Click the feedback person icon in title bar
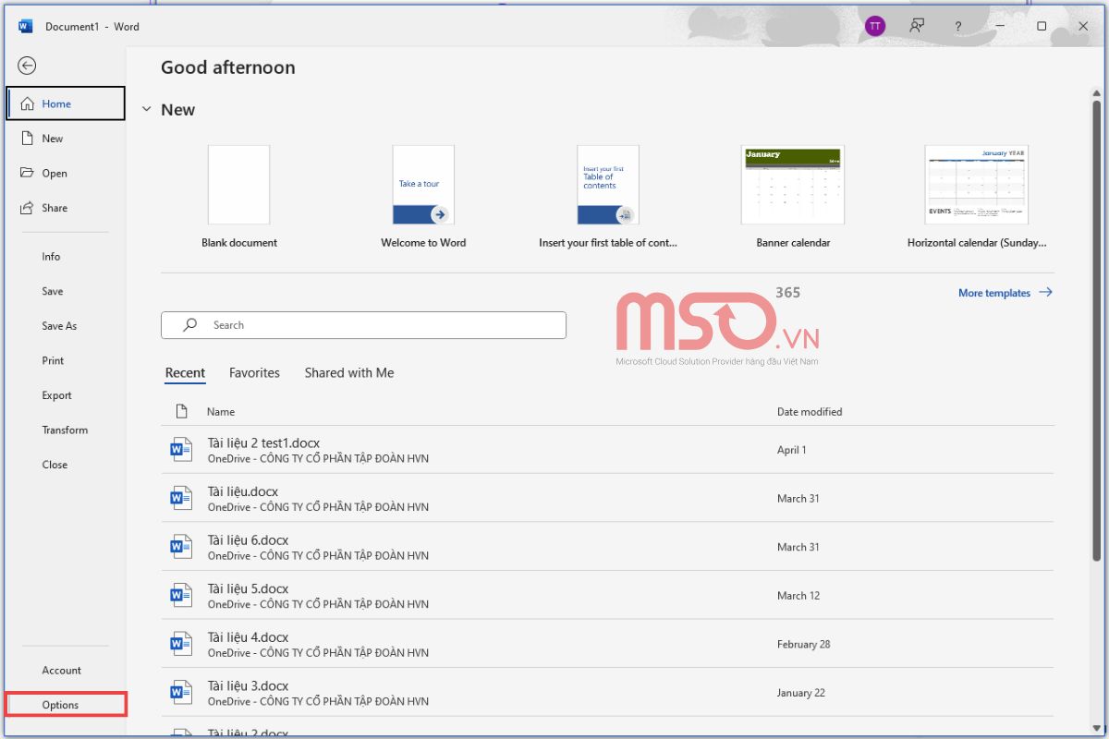1109x739 pixels. coord(917,26)
